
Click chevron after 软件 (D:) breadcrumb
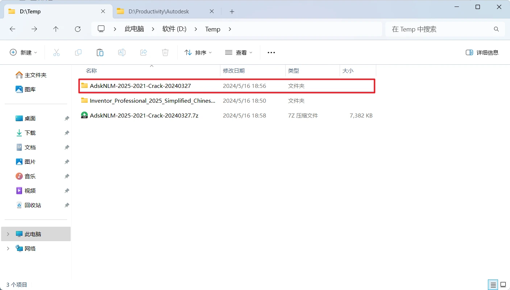tap(196, 29)
